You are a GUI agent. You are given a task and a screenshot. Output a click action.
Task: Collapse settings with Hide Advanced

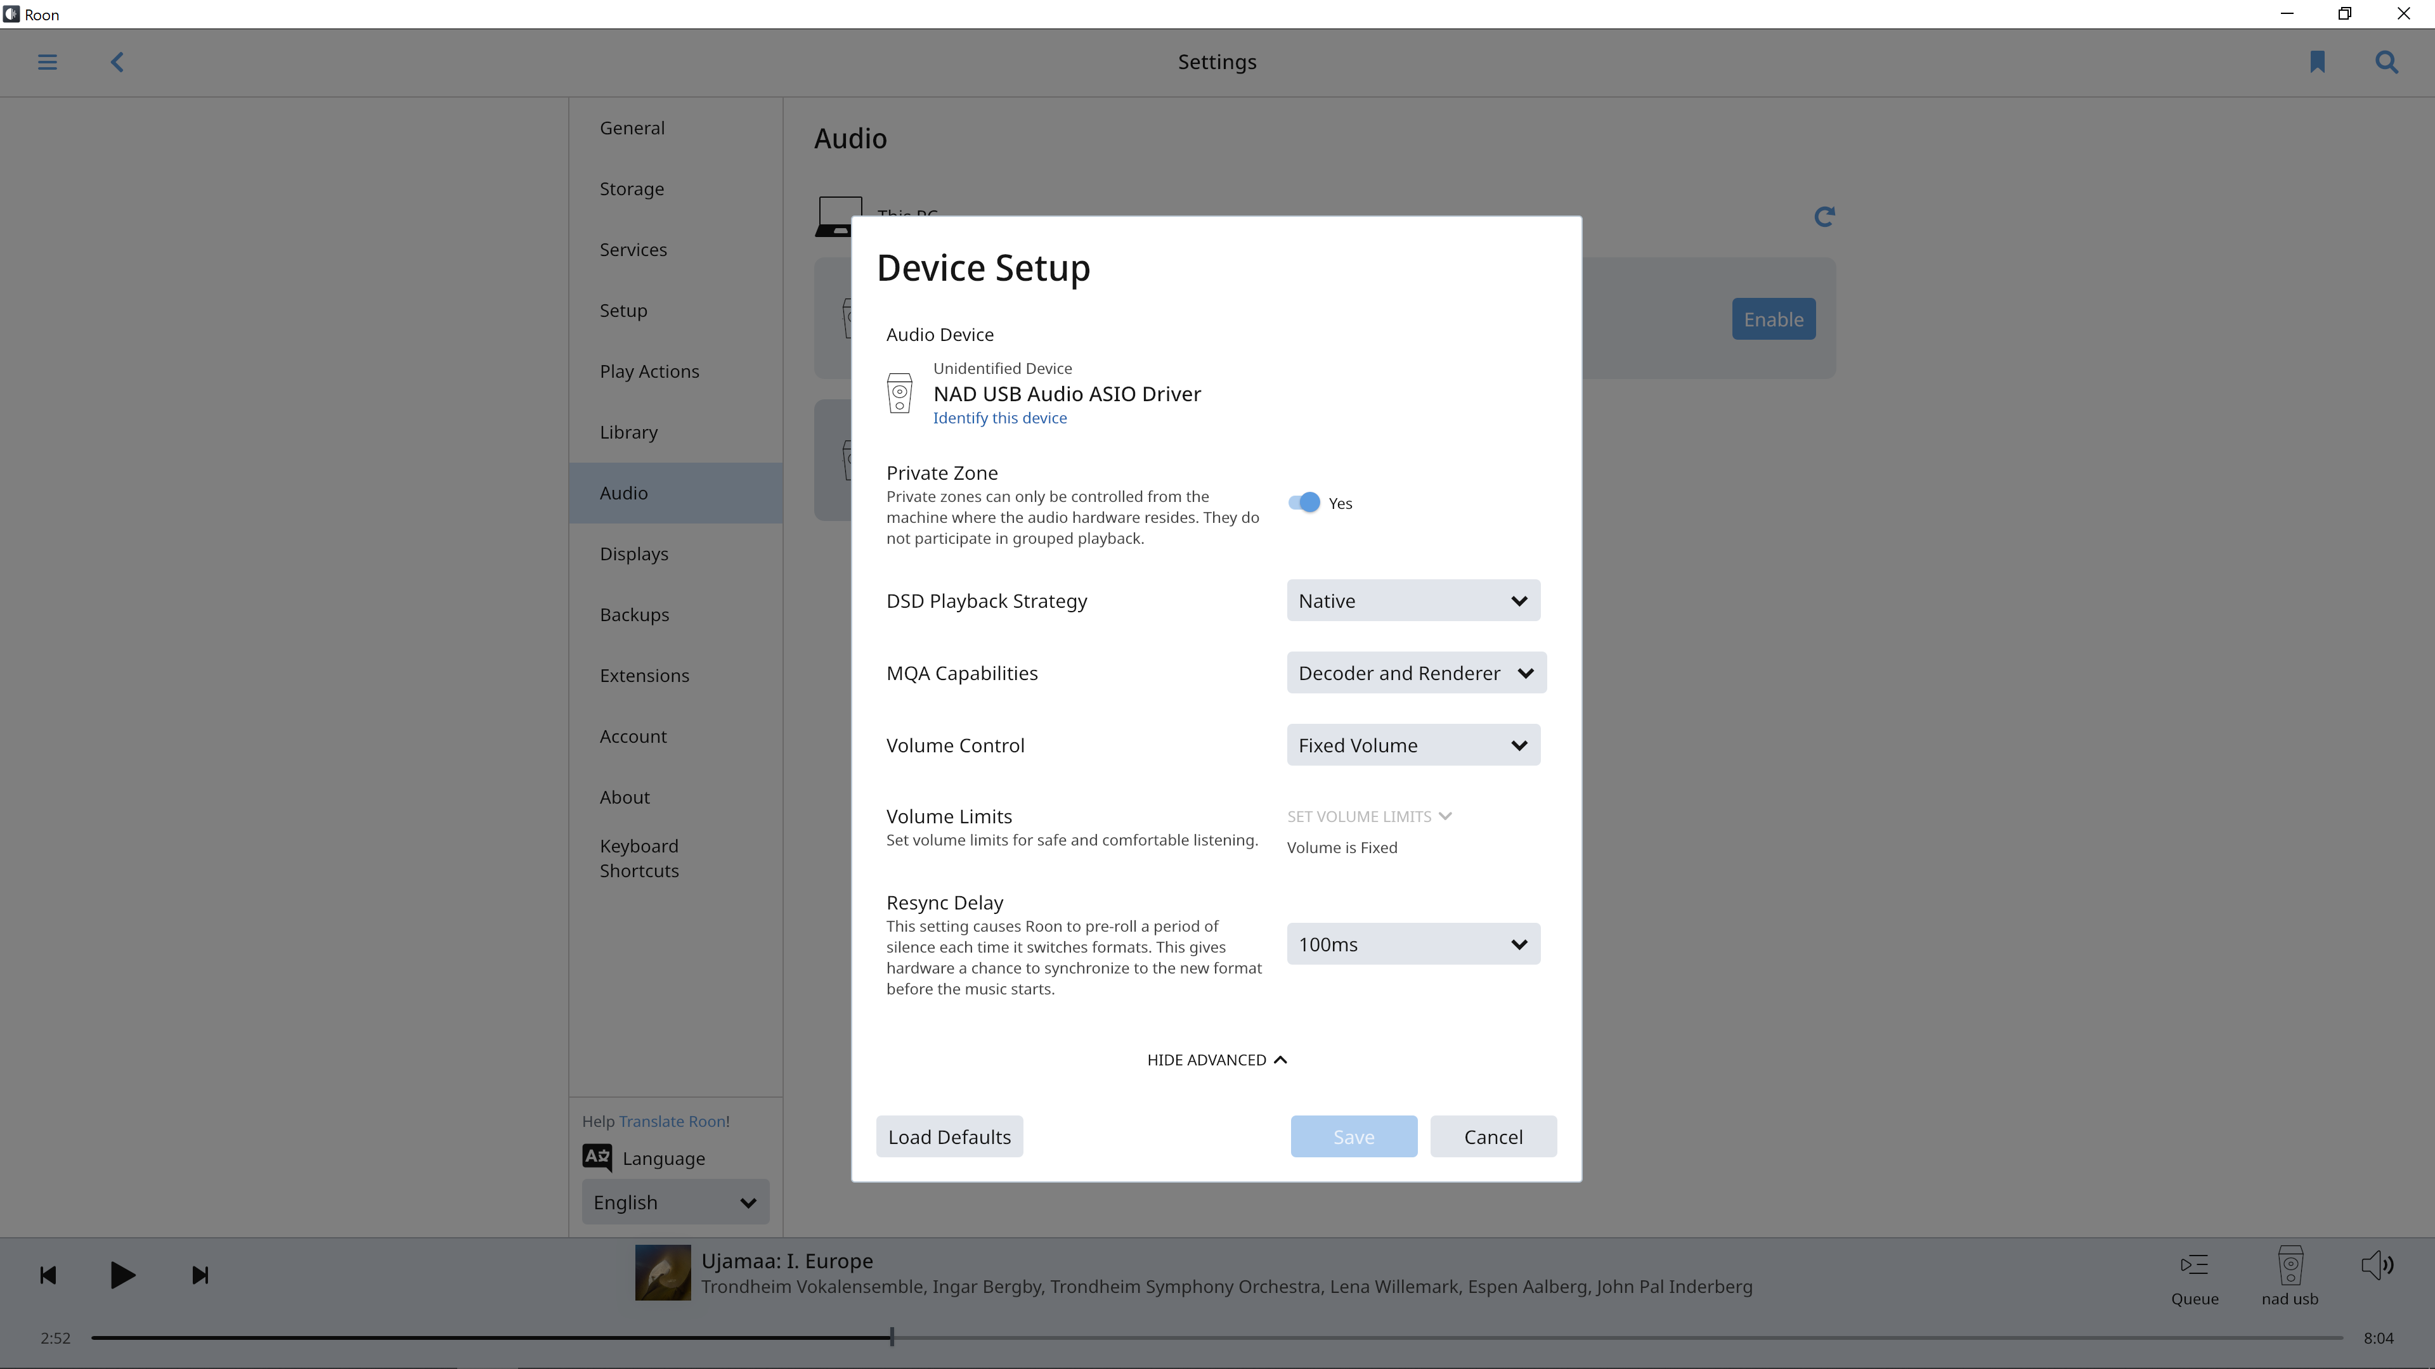pos(1216,1060)
